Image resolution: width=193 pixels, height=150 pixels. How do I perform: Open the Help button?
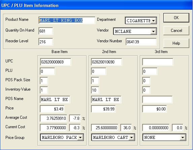176,43
